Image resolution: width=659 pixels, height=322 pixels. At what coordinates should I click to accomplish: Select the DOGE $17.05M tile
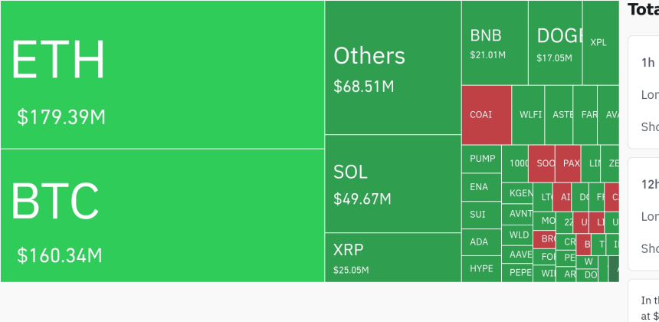[x=555, y=42]
